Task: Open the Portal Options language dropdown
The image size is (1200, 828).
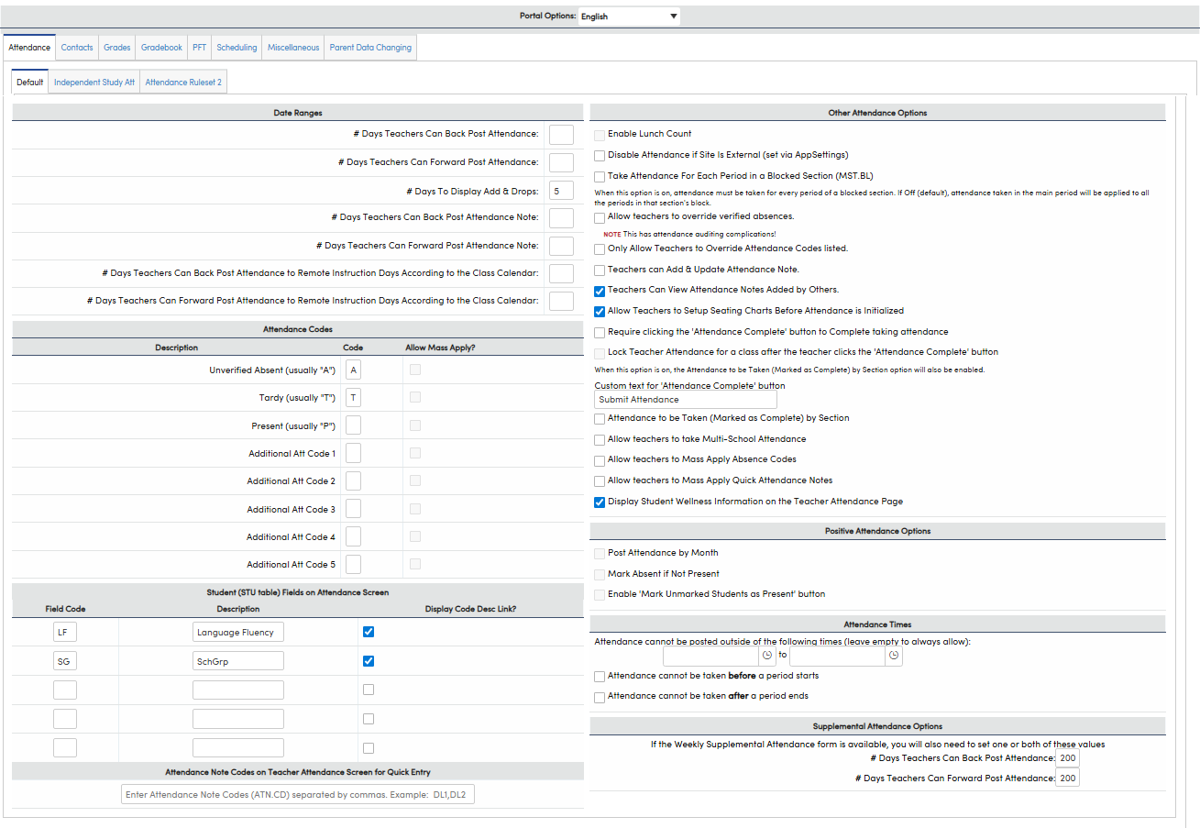Action: pyautogui.click(x=629, y=17)
